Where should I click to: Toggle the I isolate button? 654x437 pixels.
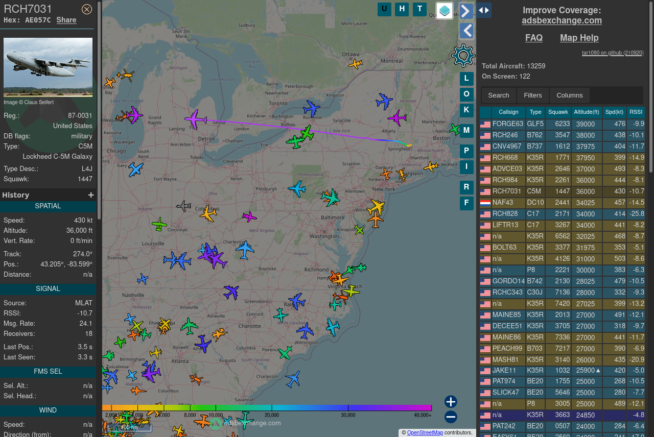[x=466, y=167]
